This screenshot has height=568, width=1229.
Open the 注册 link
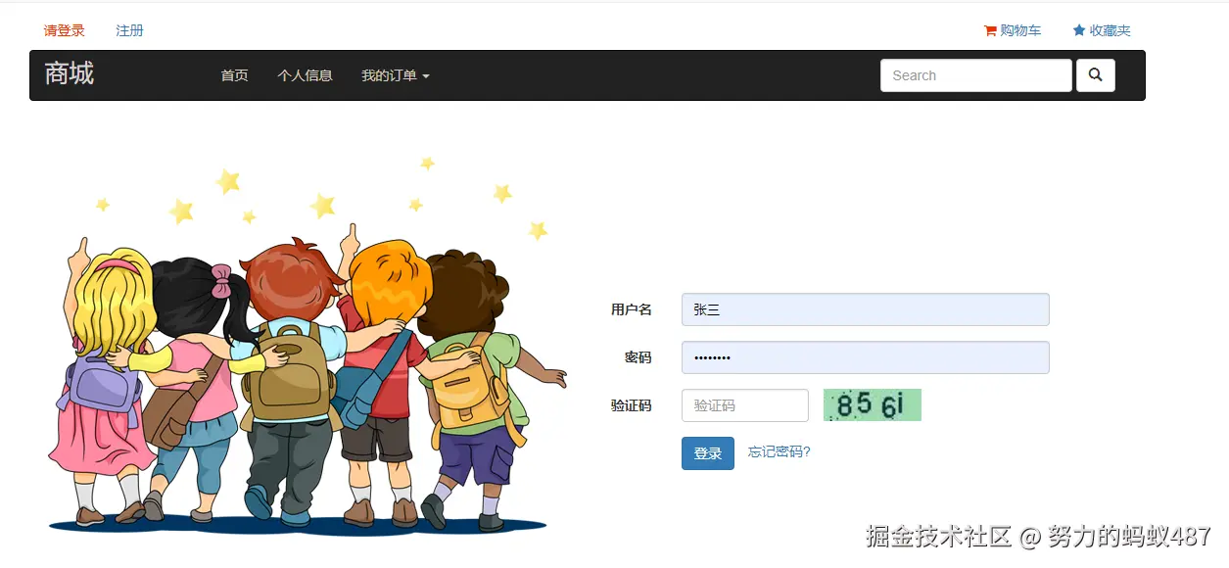pyautogui.click(x=129, y=30)
